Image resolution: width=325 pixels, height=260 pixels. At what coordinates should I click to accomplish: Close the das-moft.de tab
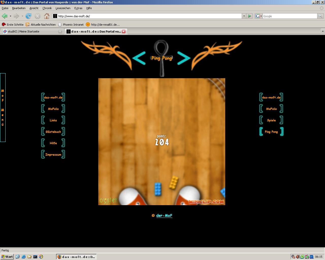(124, 31)
